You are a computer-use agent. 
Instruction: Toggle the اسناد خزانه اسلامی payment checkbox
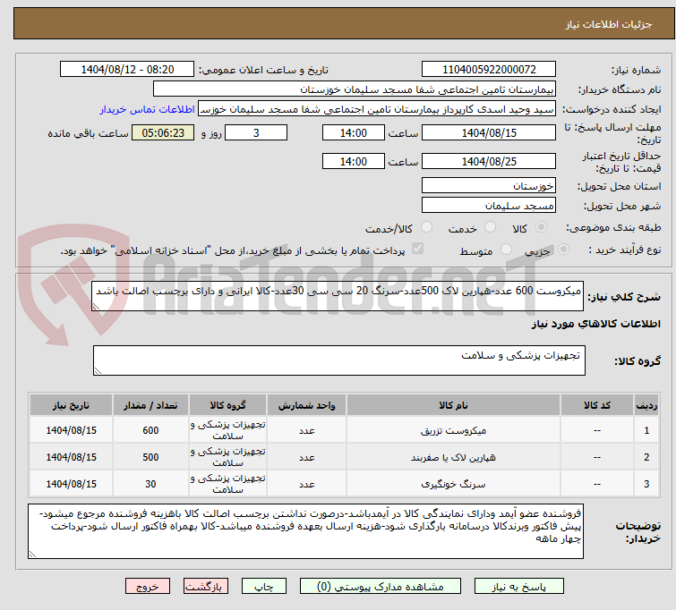pyautogui.click(x=417, y=250)
